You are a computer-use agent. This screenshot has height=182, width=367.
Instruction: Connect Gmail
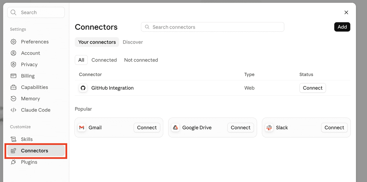[147, 127]
